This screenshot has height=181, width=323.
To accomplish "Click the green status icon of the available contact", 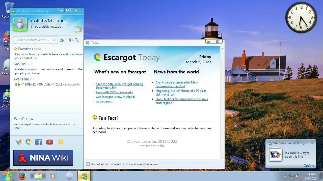I will tap(16, 84).
